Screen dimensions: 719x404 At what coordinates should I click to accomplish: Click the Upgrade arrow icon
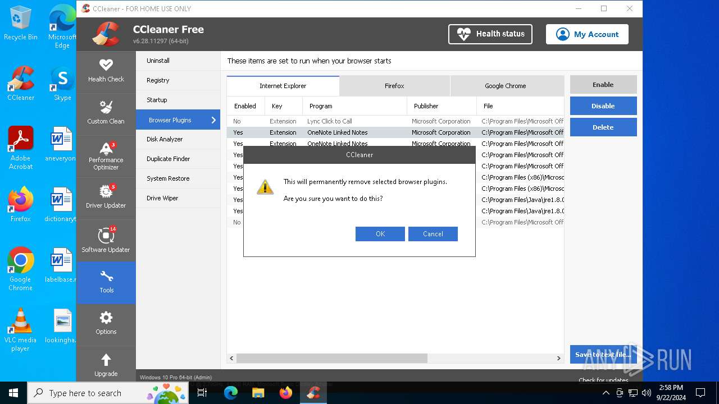[x=106, y=360]
